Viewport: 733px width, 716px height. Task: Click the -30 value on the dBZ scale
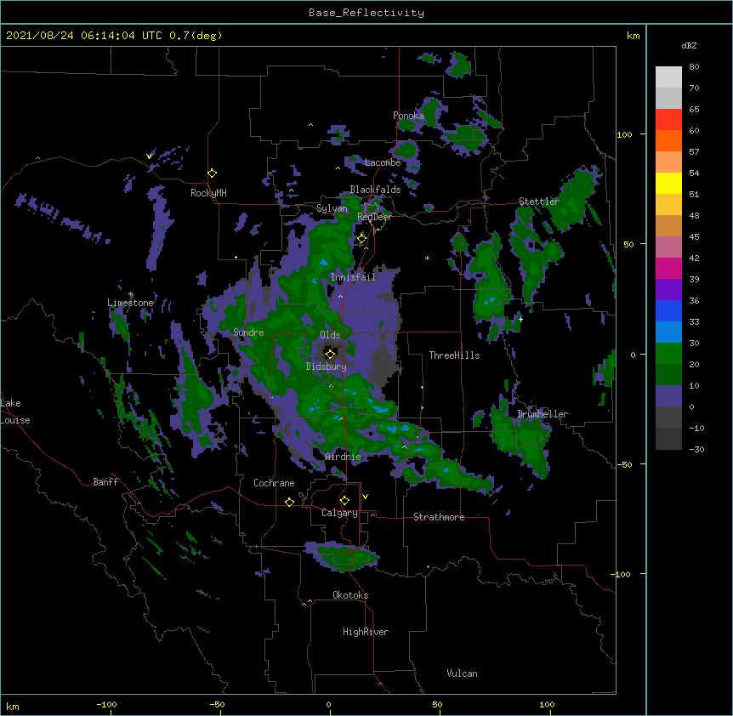tap(696, 450)
